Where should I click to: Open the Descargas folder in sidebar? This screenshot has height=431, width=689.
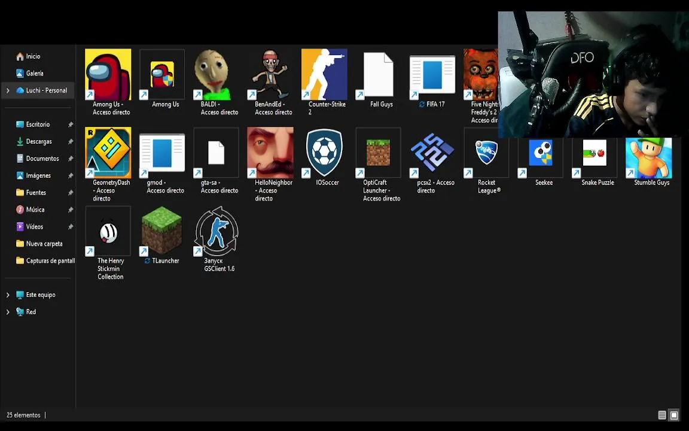tap(39, 142)
